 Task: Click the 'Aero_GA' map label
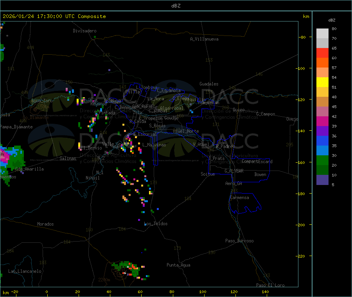(x=233, y=183)
